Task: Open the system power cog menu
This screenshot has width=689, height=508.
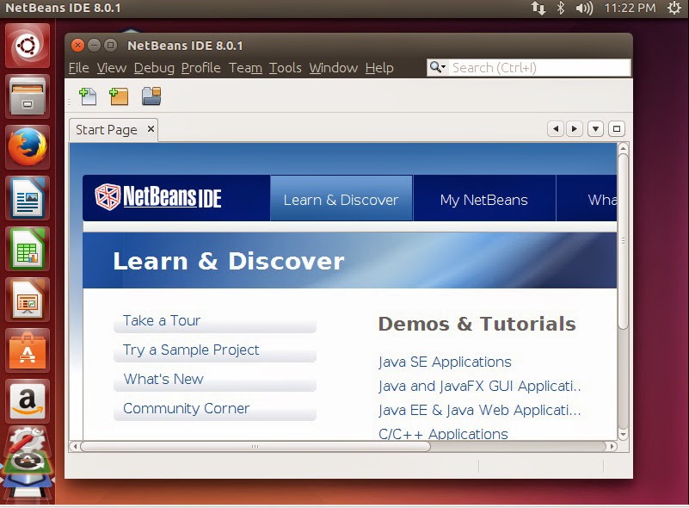Action: coord(674,8)
